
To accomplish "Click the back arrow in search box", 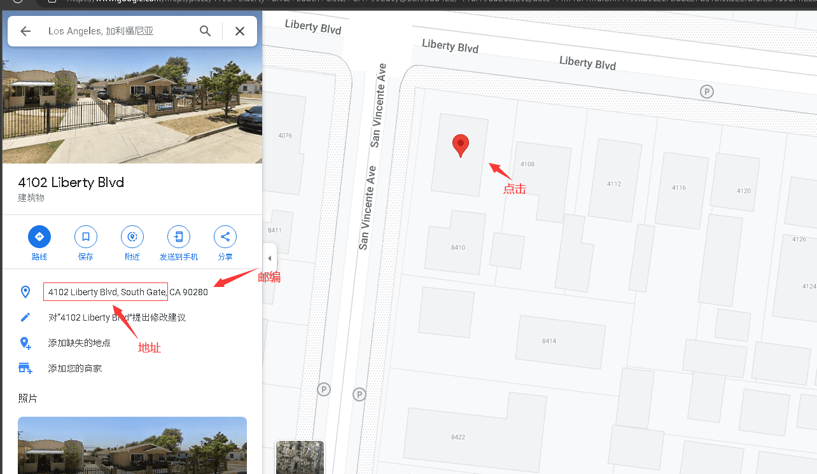I will pyautogui.click(x=25, y=31).
